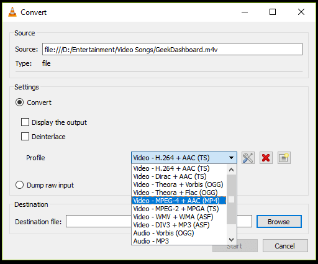Minimize the Convert dialog window
Image resolution: width=318 pixels, height=264 pixels.
click(x=245, y=12)
